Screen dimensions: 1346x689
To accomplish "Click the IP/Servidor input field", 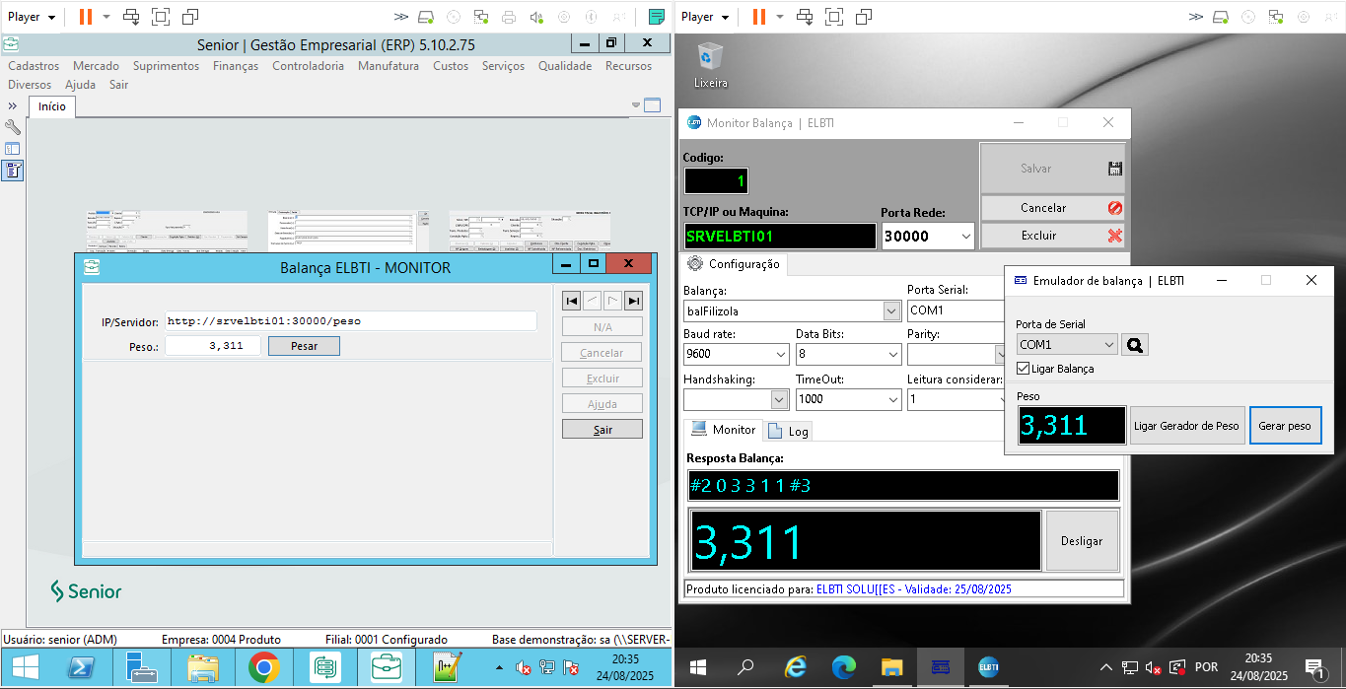I will (350, 321).
